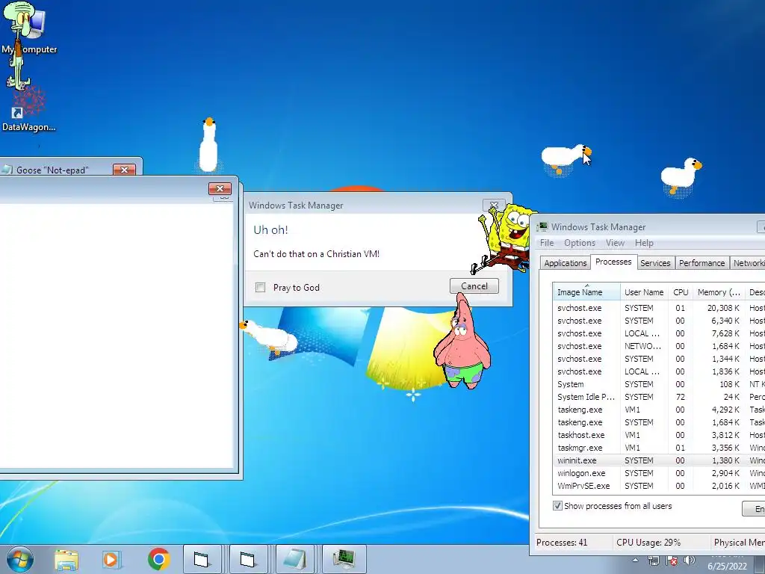Close the Uh oh Task Manager dialog

(494, 205)
